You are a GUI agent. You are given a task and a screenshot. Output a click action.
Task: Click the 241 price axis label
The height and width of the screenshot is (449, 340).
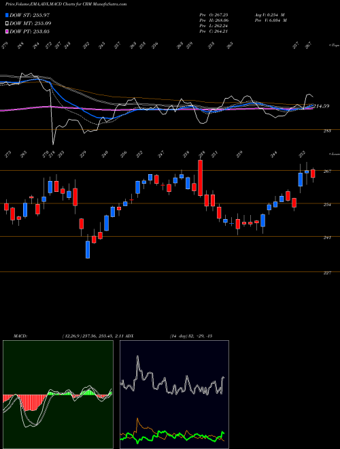327,237
